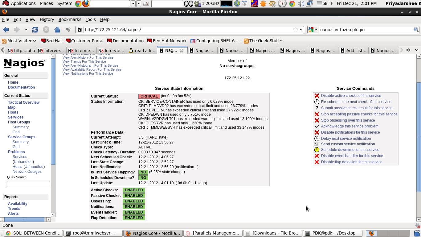The image size is (421, 237).
Task: Click the Firefox launcher icon in the top panel
Action: click(x=86, y=4)
